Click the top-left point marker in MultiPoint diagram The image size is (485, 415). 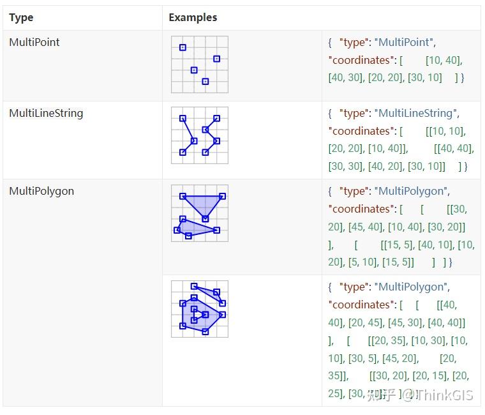pos(183,47)
